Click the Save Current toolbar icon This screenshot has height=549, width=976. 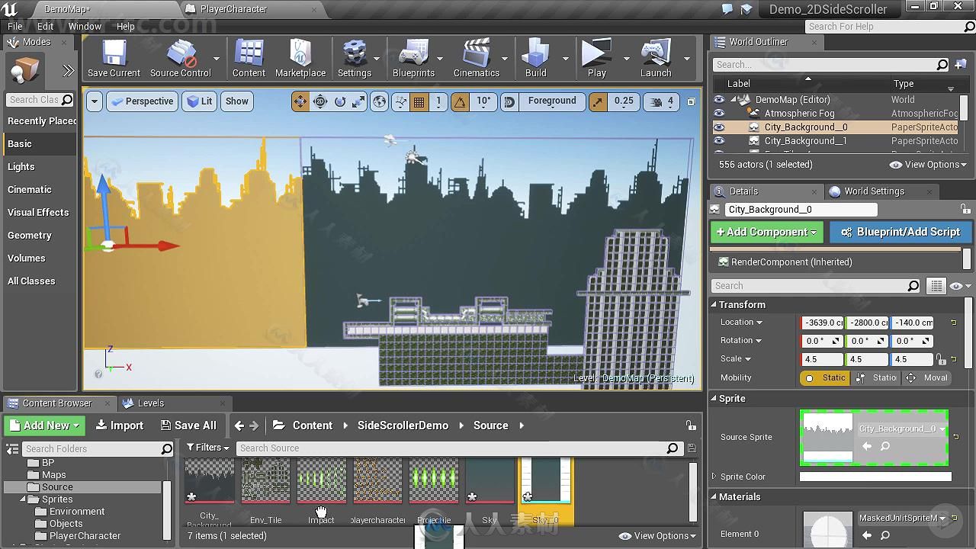tap(114, 59)
